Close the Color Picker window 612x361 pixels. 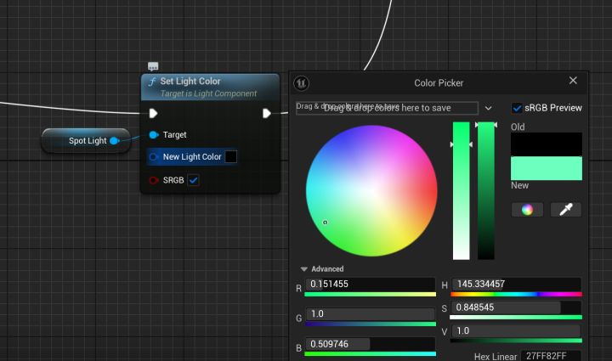click(573, 81)
